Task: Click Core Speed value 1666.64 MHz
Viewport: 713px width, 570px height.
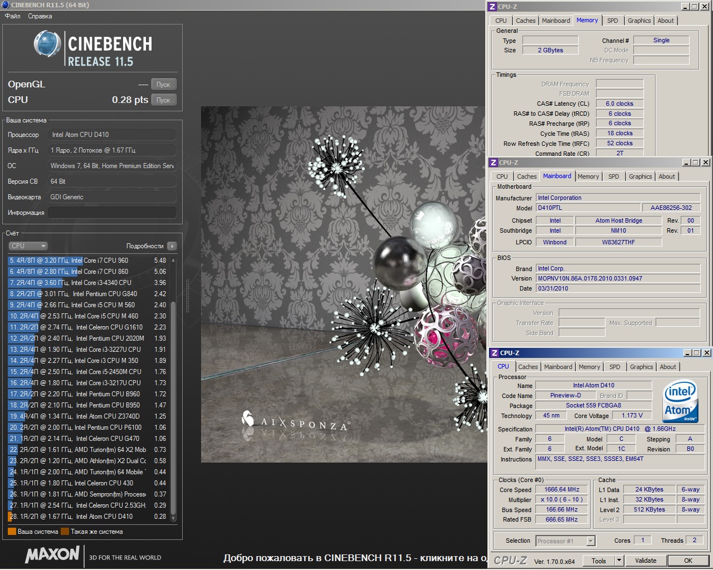Action: (561, 490)
